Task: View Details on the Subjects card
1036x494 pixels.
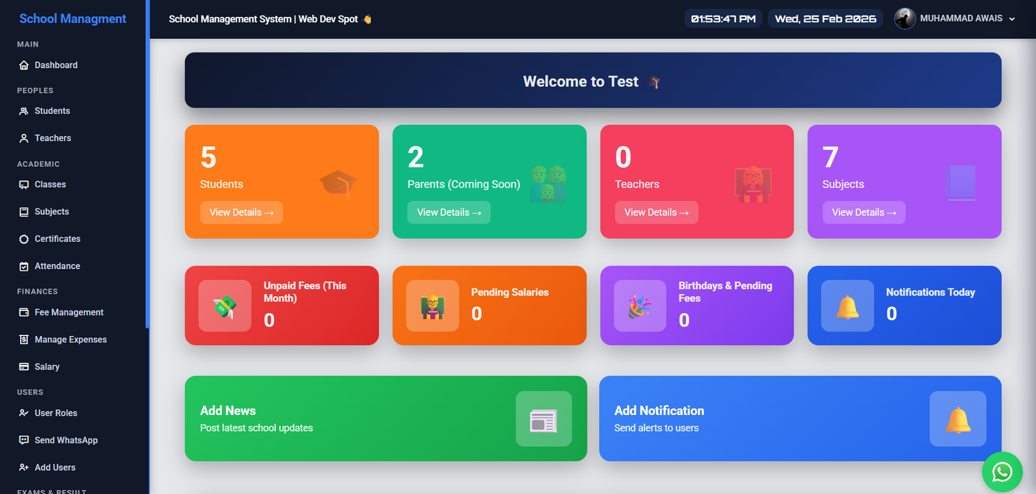Action: tap(864, 212)
